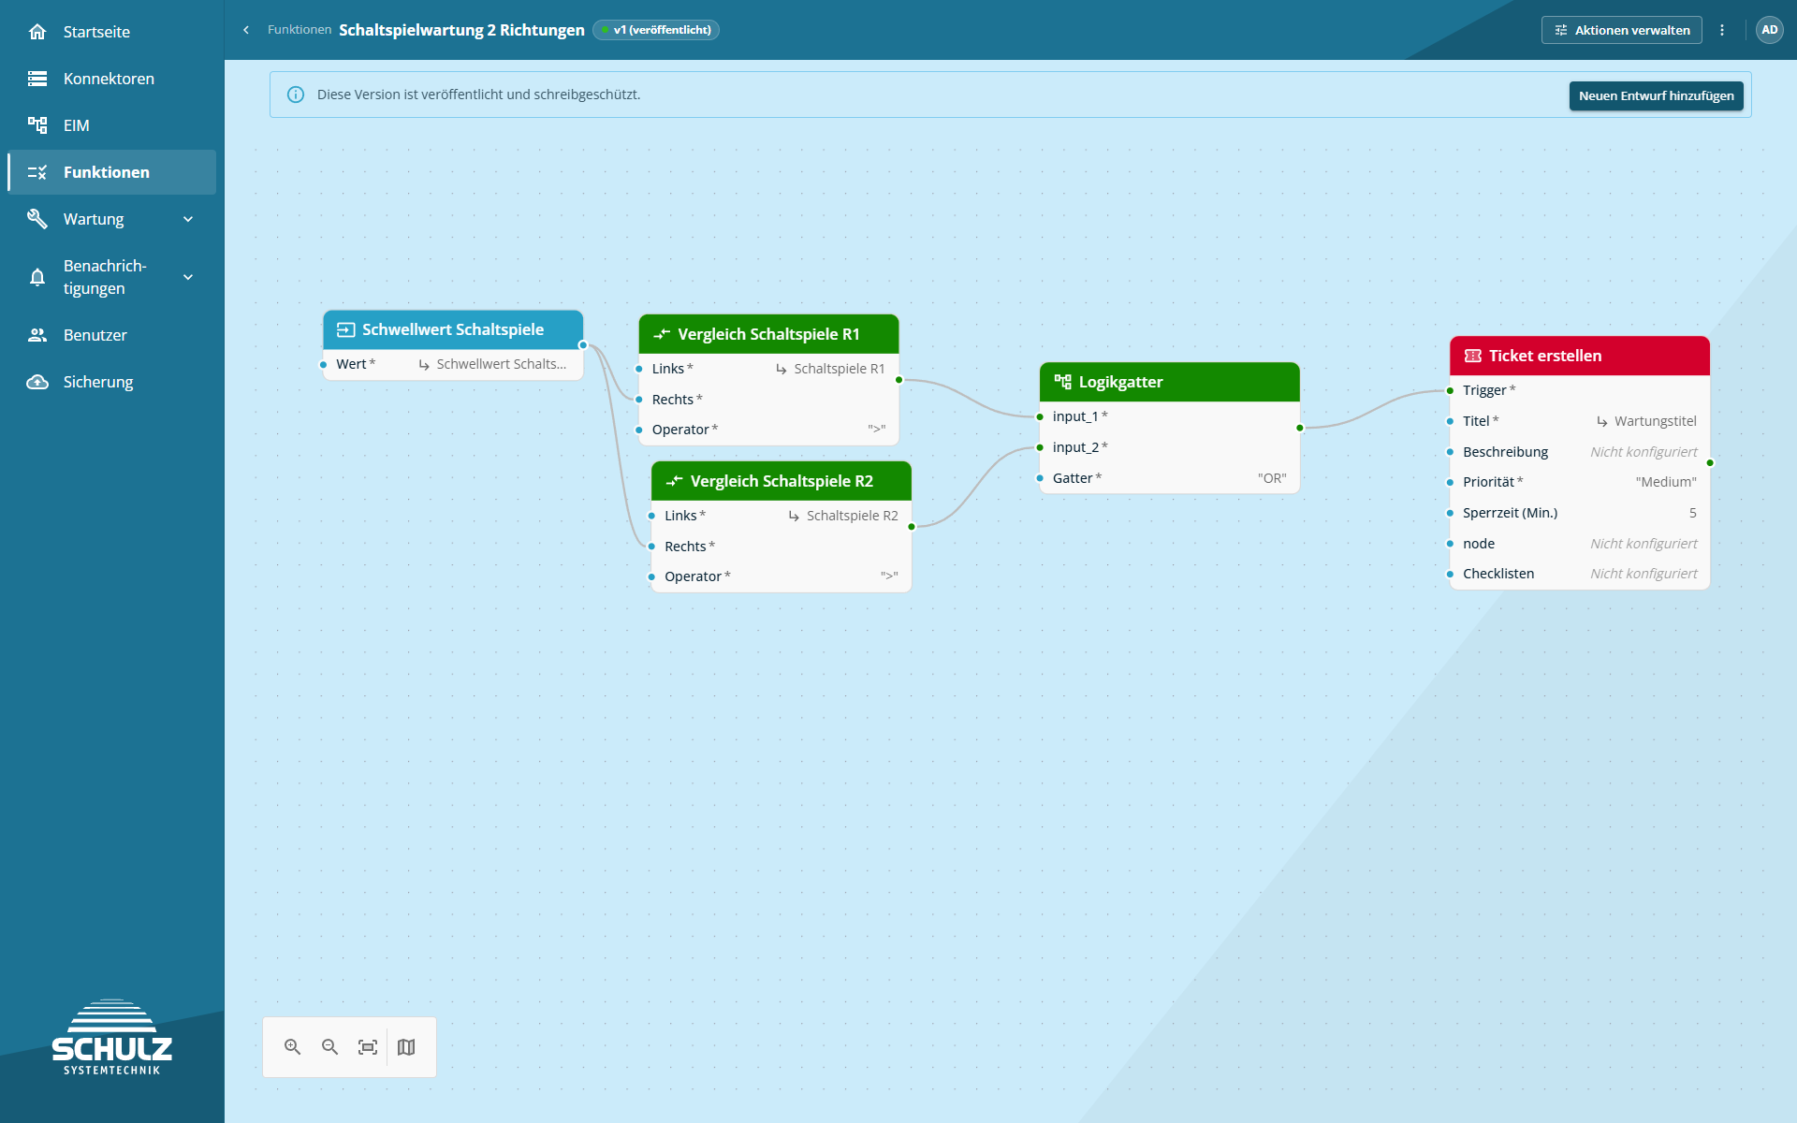Click the Sicherung cloud icon
Screen dimensions: 1797x1123
(37, 382)
